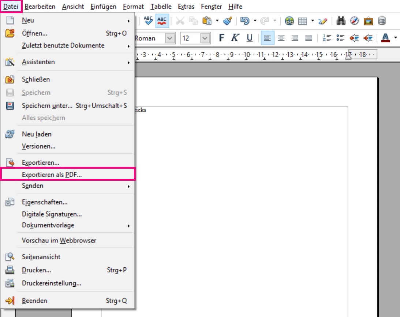The height and width of the screenshot is (317, 400).
Task: Select centered text alignment
Action: pyautogui.click(x=281, y=38)
